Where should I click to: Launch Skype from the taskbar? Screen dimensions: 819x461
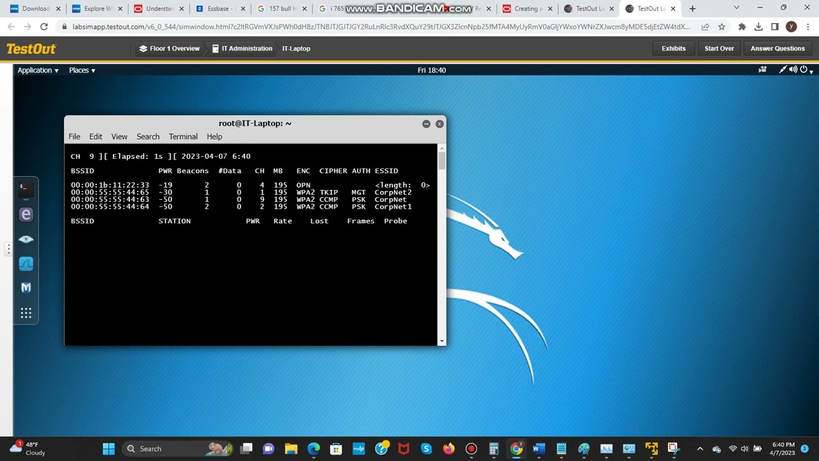tap(426, 449)
